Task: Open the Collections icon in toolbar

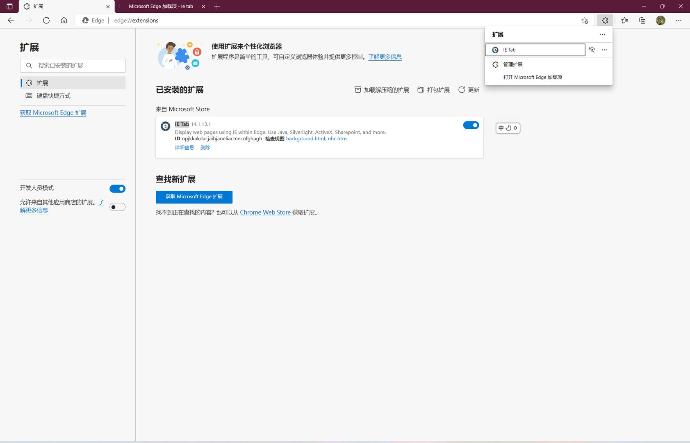Action: coord(642,21)
